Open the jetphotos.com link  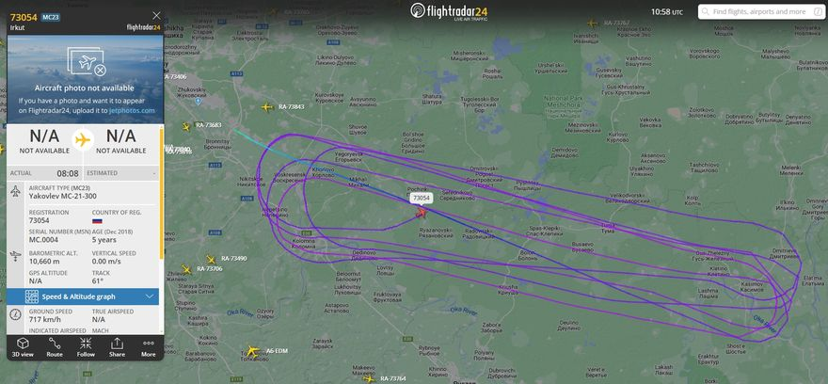[132, 110]
